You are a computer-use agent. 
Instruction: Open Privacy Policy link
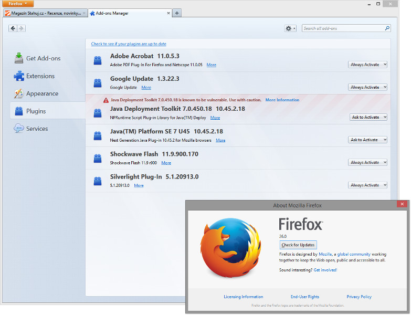tap(359, 297)
